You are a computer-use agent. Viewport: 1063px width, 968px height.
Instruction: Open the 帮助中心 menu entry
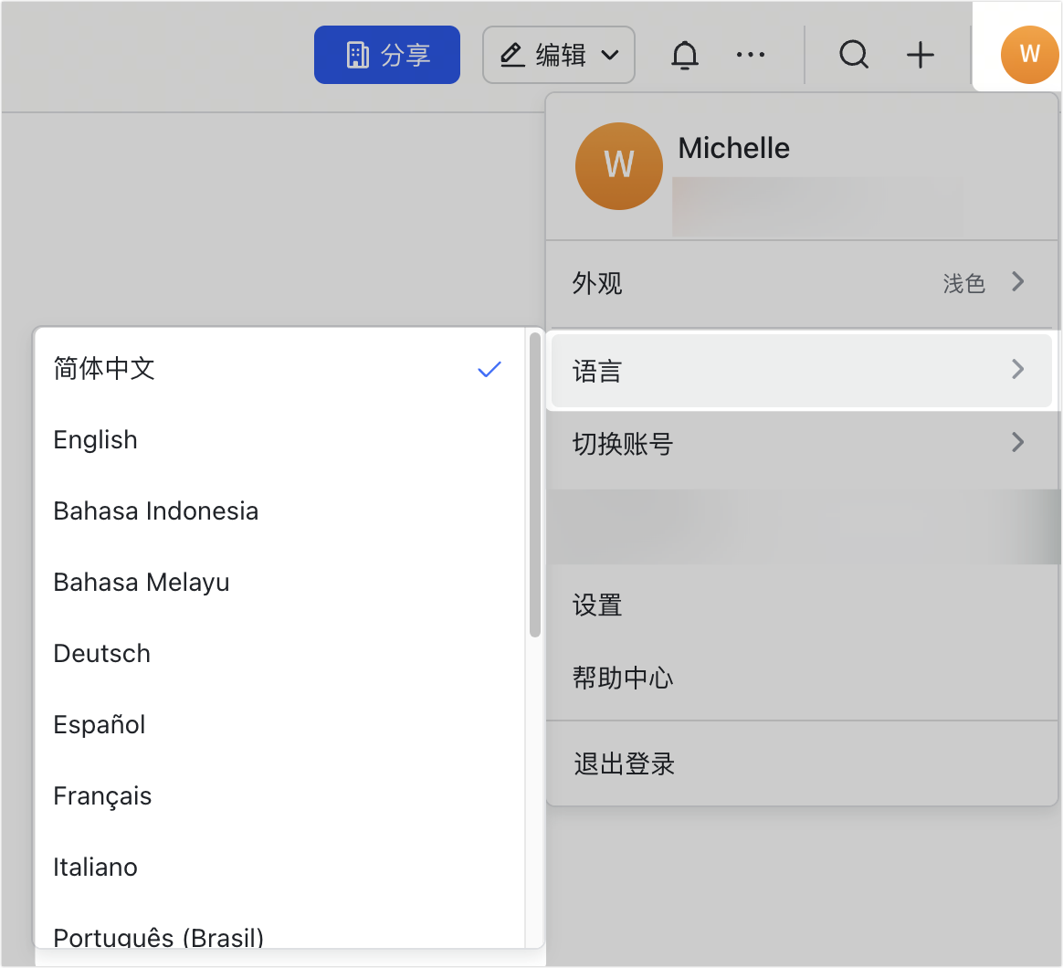point(621,678)
